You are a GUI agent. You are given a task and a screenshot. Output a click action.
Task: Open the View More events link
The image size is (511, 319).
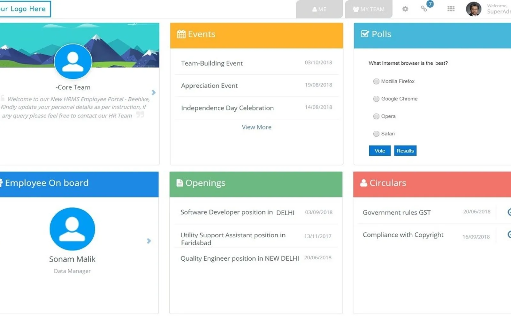[x=256, y=127]
